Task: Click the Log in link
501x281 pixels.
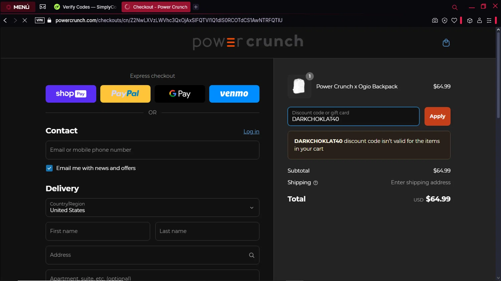Action: click(x=251, y=132)
